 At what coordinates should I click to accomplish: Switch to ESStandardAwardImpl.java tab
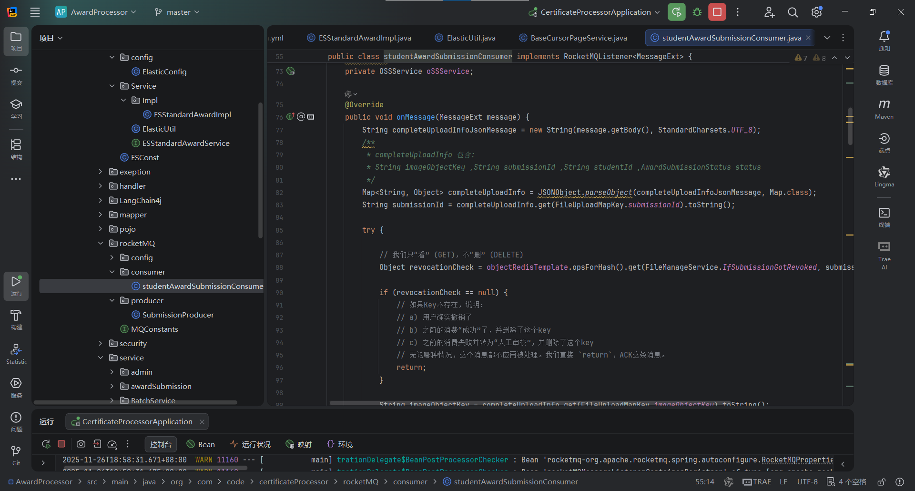(359, 38)
